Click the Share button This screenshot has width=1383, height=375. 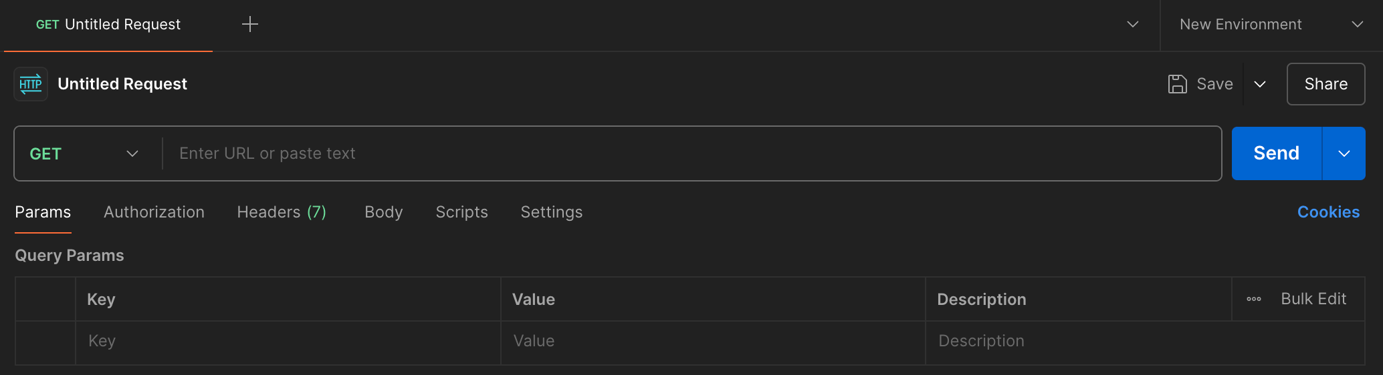click(x=1325, y=84)
